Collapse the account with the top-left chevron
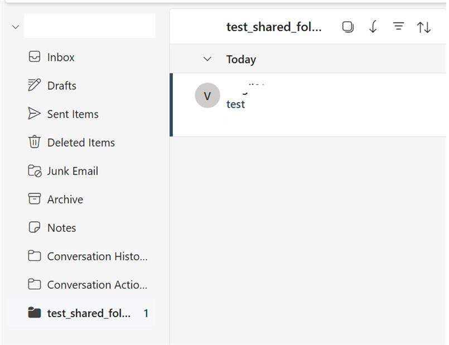The image size is (449, 345). [16, 26]
